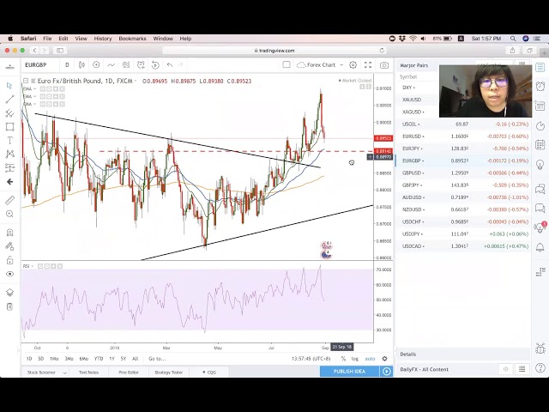This screenshot has width=549, height=412.
Task: Take a chart snapshot with camera icon
Action: click(383, 65)
